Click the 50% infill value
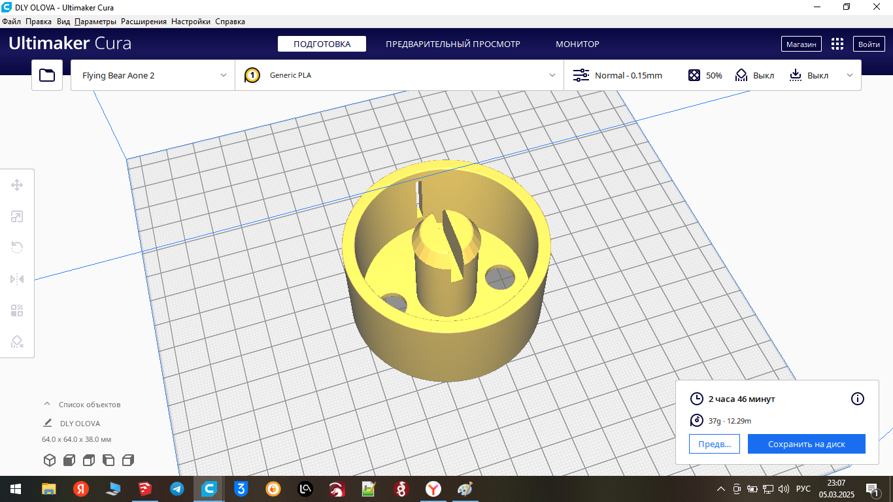Image resolution: width=893 pixels, height=502 pixels. [x=714, y=75]
